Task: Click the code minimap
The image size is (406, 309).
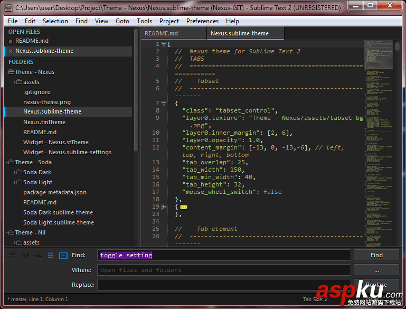Action: 379,143
